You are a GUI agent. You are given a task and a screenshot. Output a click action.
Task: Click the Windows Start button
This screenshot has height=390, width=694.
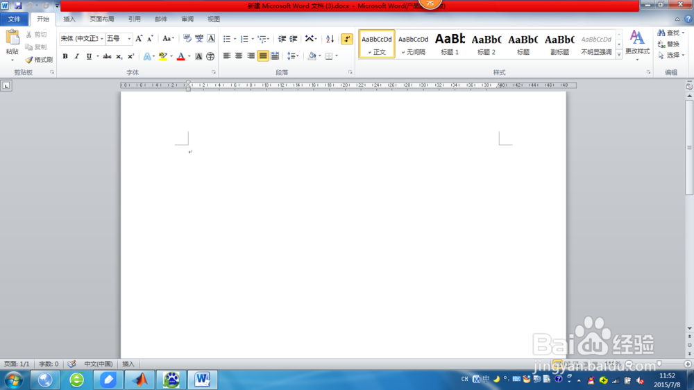[14, 380]
